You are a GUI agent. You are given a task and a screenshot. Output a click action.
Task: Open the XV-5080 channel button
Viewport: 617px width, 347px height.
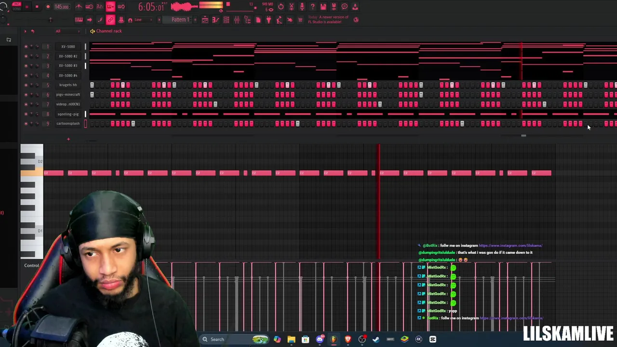[x=68, y=47]
